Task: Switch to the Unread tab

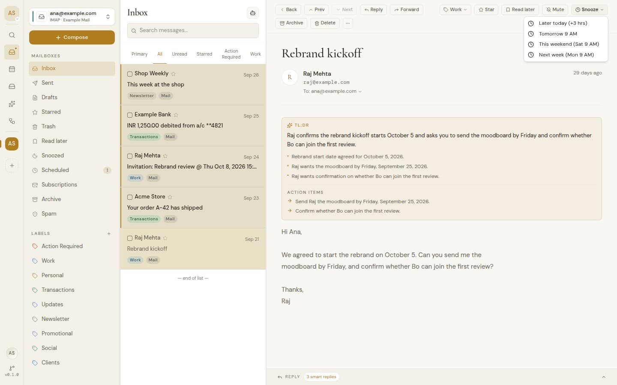Action: 180,54
